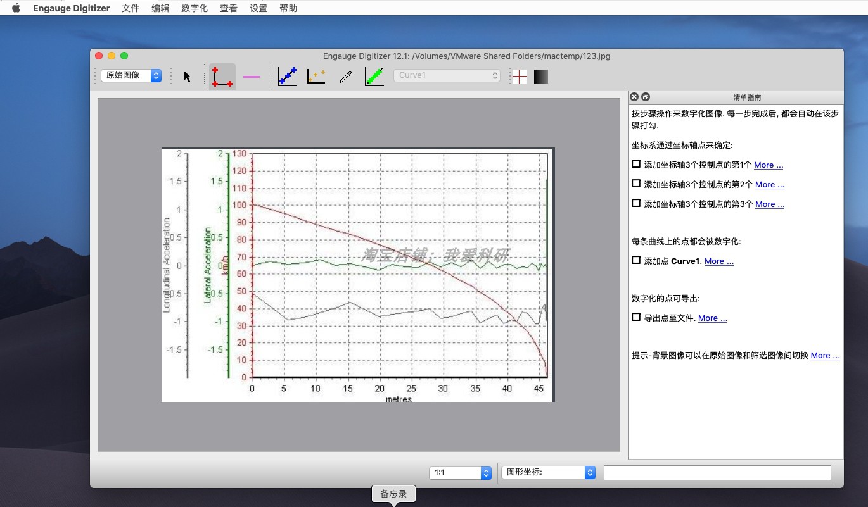Open the 编辑 menu
The width and height of the screenshot is (868, 507).
click(x=160, y=8)
